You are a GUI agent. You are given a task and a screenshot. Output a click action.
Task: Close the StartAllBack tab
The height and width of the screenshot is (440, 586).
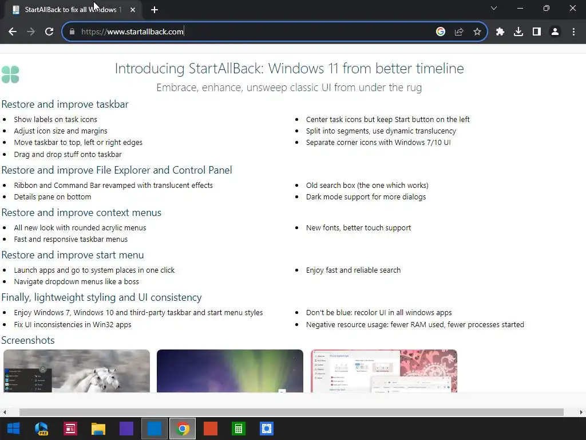pyautogui.click(x=133, y=10)
